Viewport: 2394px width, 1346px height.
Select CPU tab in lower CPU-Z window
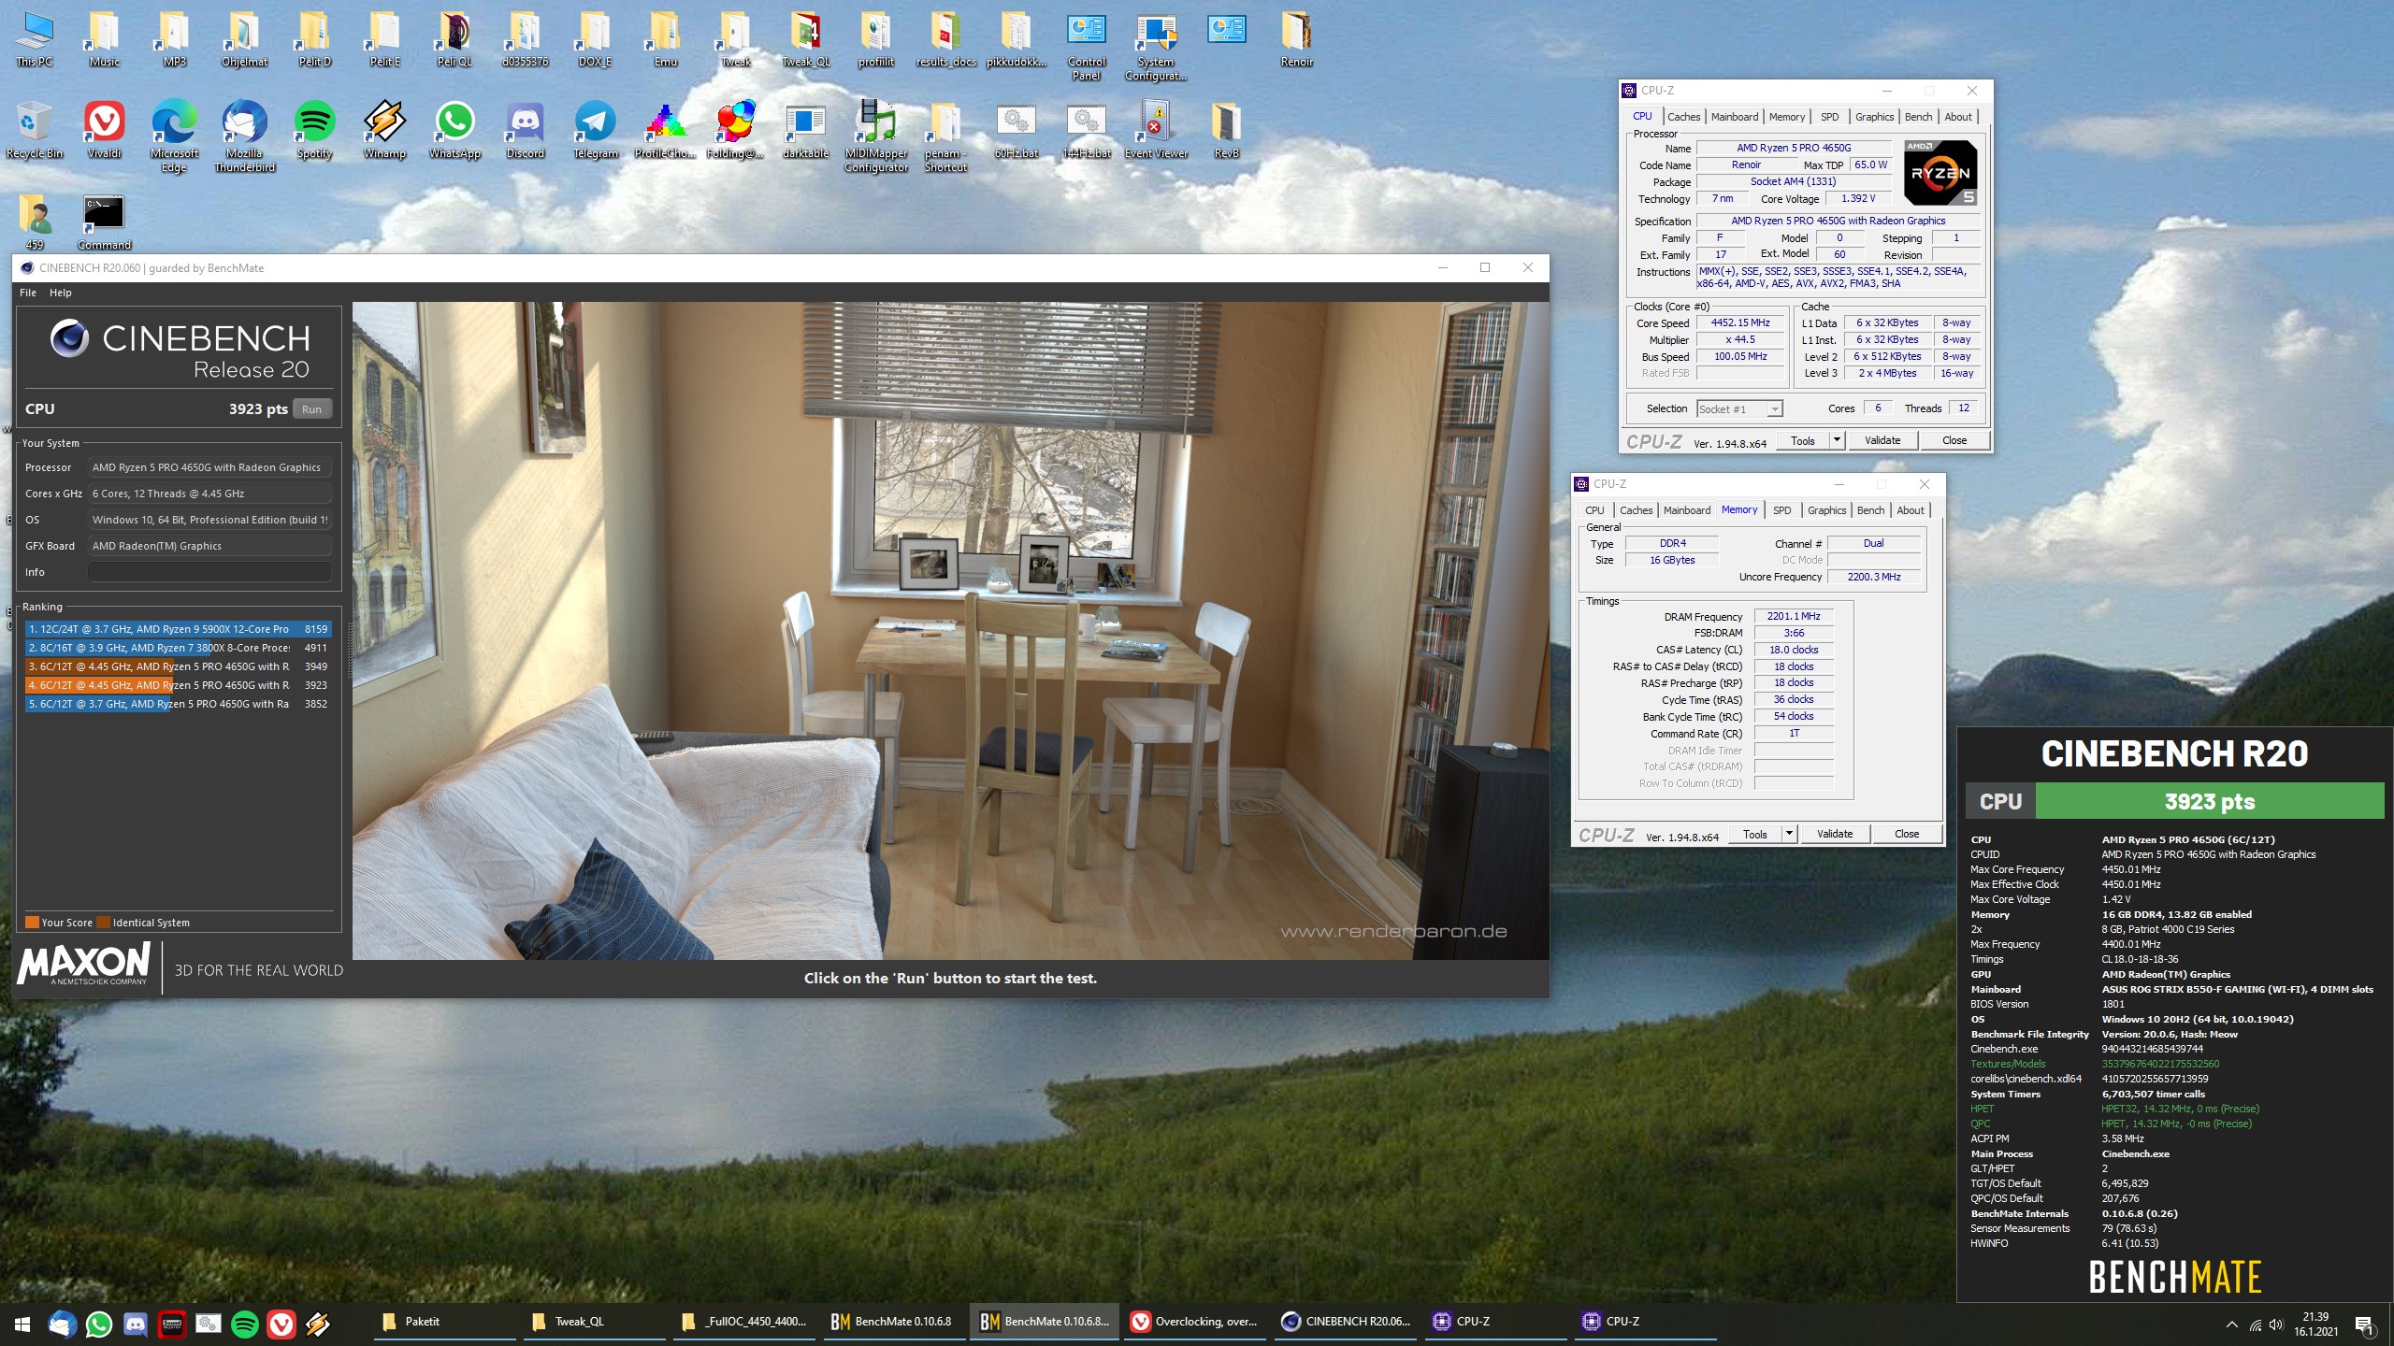(x=1594, y=510)
